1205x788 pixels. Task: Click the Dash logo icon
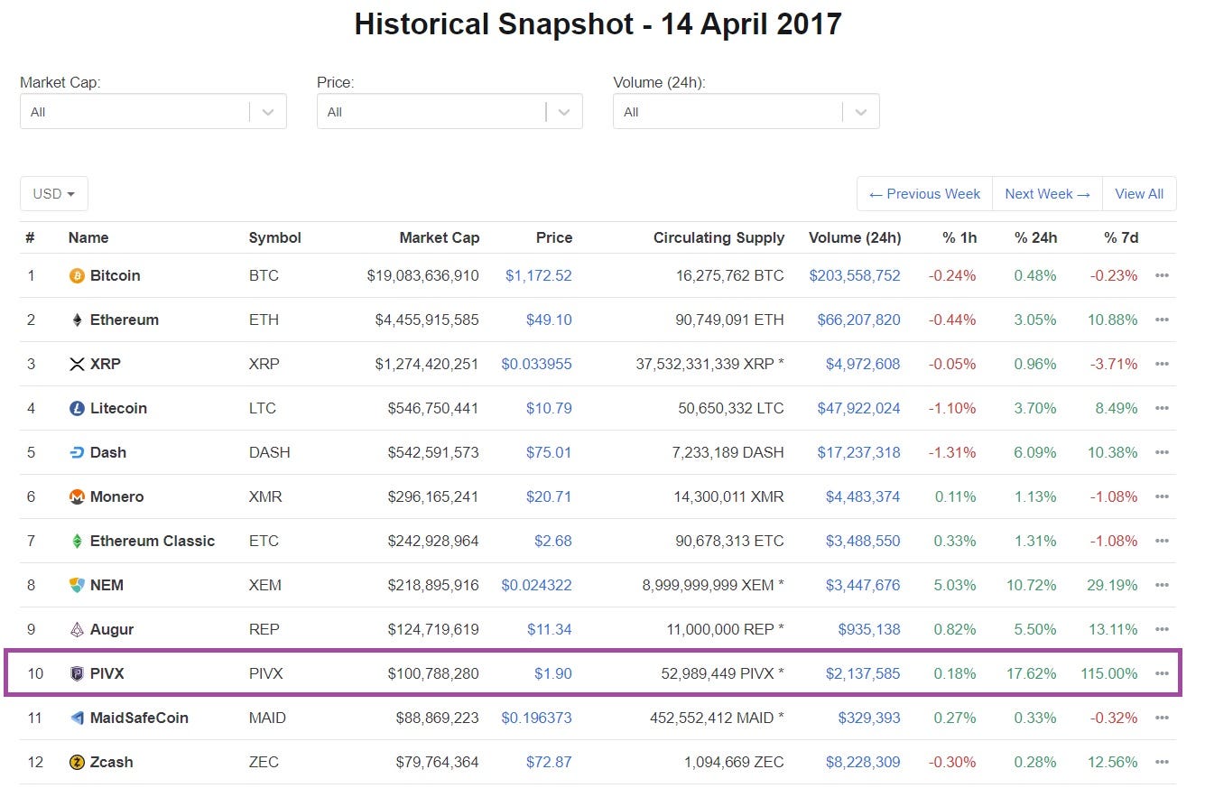(x=77, y=452)
